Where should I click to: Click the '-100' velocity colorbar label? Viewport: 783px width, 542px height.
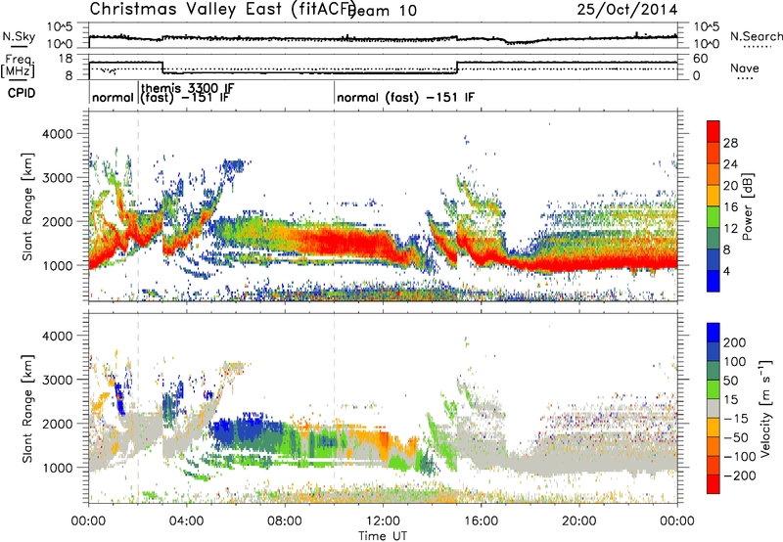tap(740, 457)
